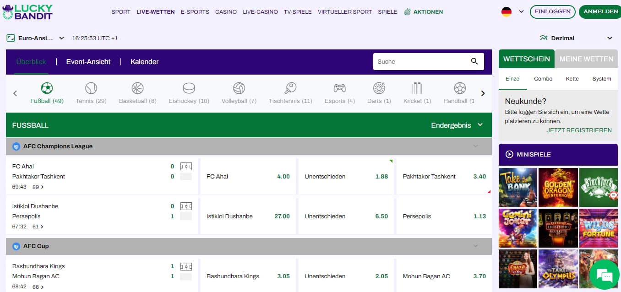The height and width of the screenshot is (292, 621).
Task: Open pitch view for Istiklol Dushanbe match
Action: tap(186, 206)
